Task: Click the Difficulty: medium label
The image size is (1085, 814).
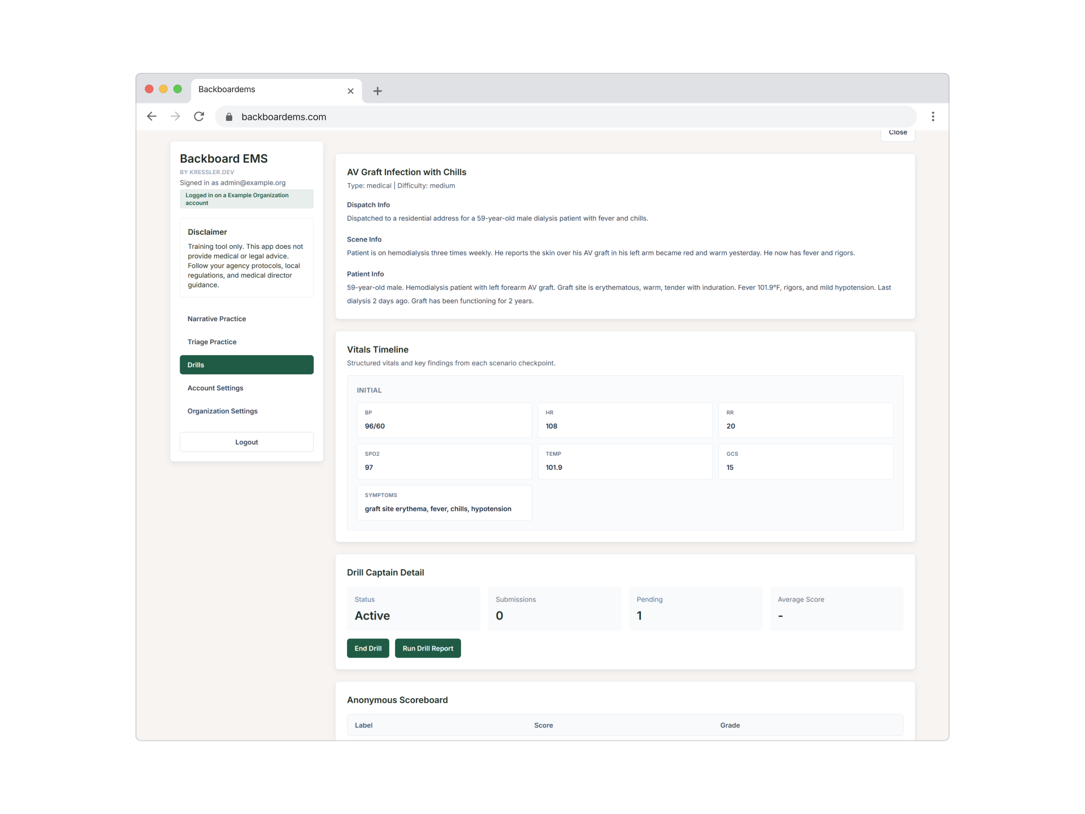Action: click(426, 185)
